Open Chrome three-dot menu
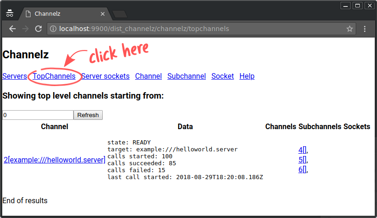The width and height of the screenshot is (377, 218). [365, 29]
